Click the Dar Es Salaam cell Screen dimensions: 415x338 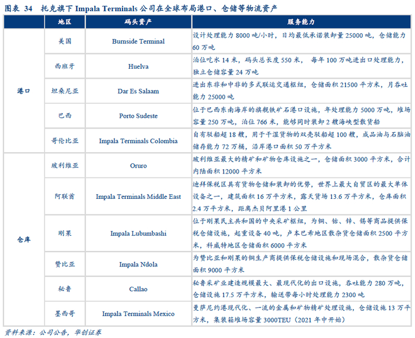coord(138,91)
